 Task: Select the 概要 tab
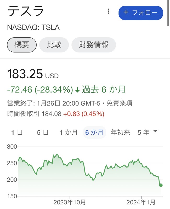pyautogui.click(x=22, y=45)
